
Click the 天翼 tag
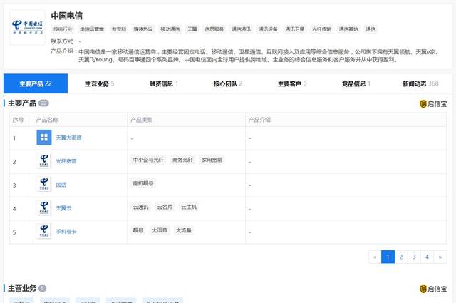[x=192, y=29]
